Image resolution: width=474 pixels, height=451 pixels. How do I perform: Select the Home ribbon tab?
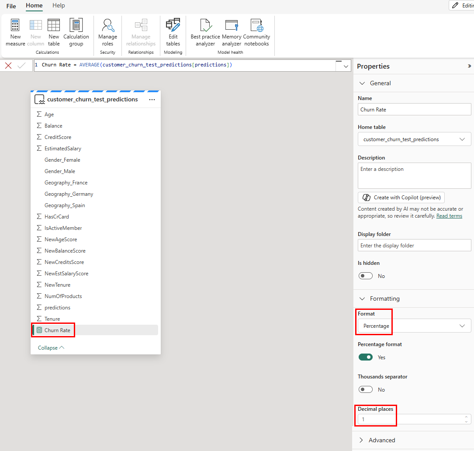34,5
